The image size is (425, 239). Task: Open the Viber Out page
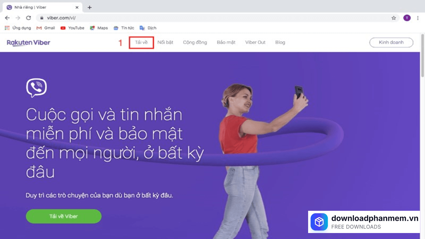(x=255, y=42)
